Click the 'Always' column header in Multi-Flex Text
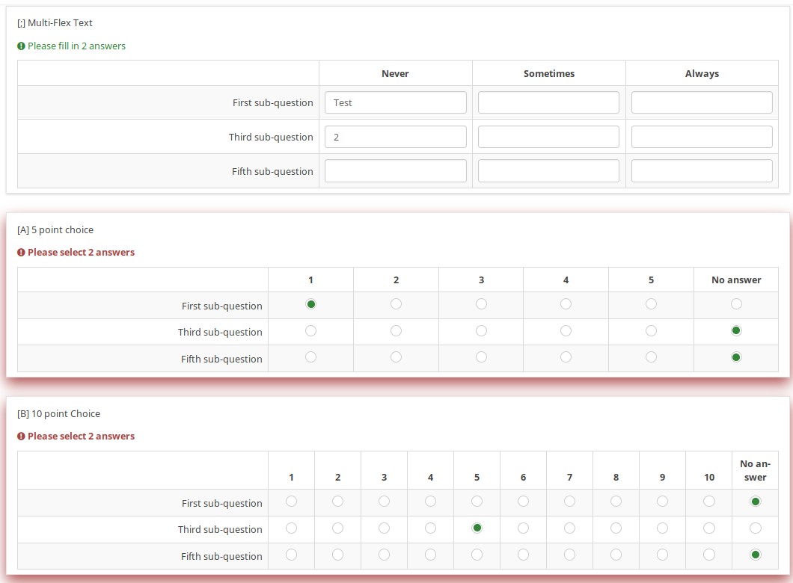Image resolution: width=793 pixels, height=583 pixels. 702,73
